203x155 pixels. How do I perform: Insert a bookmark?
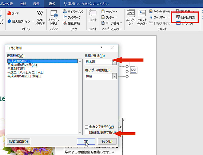click(x=72, y=17)
